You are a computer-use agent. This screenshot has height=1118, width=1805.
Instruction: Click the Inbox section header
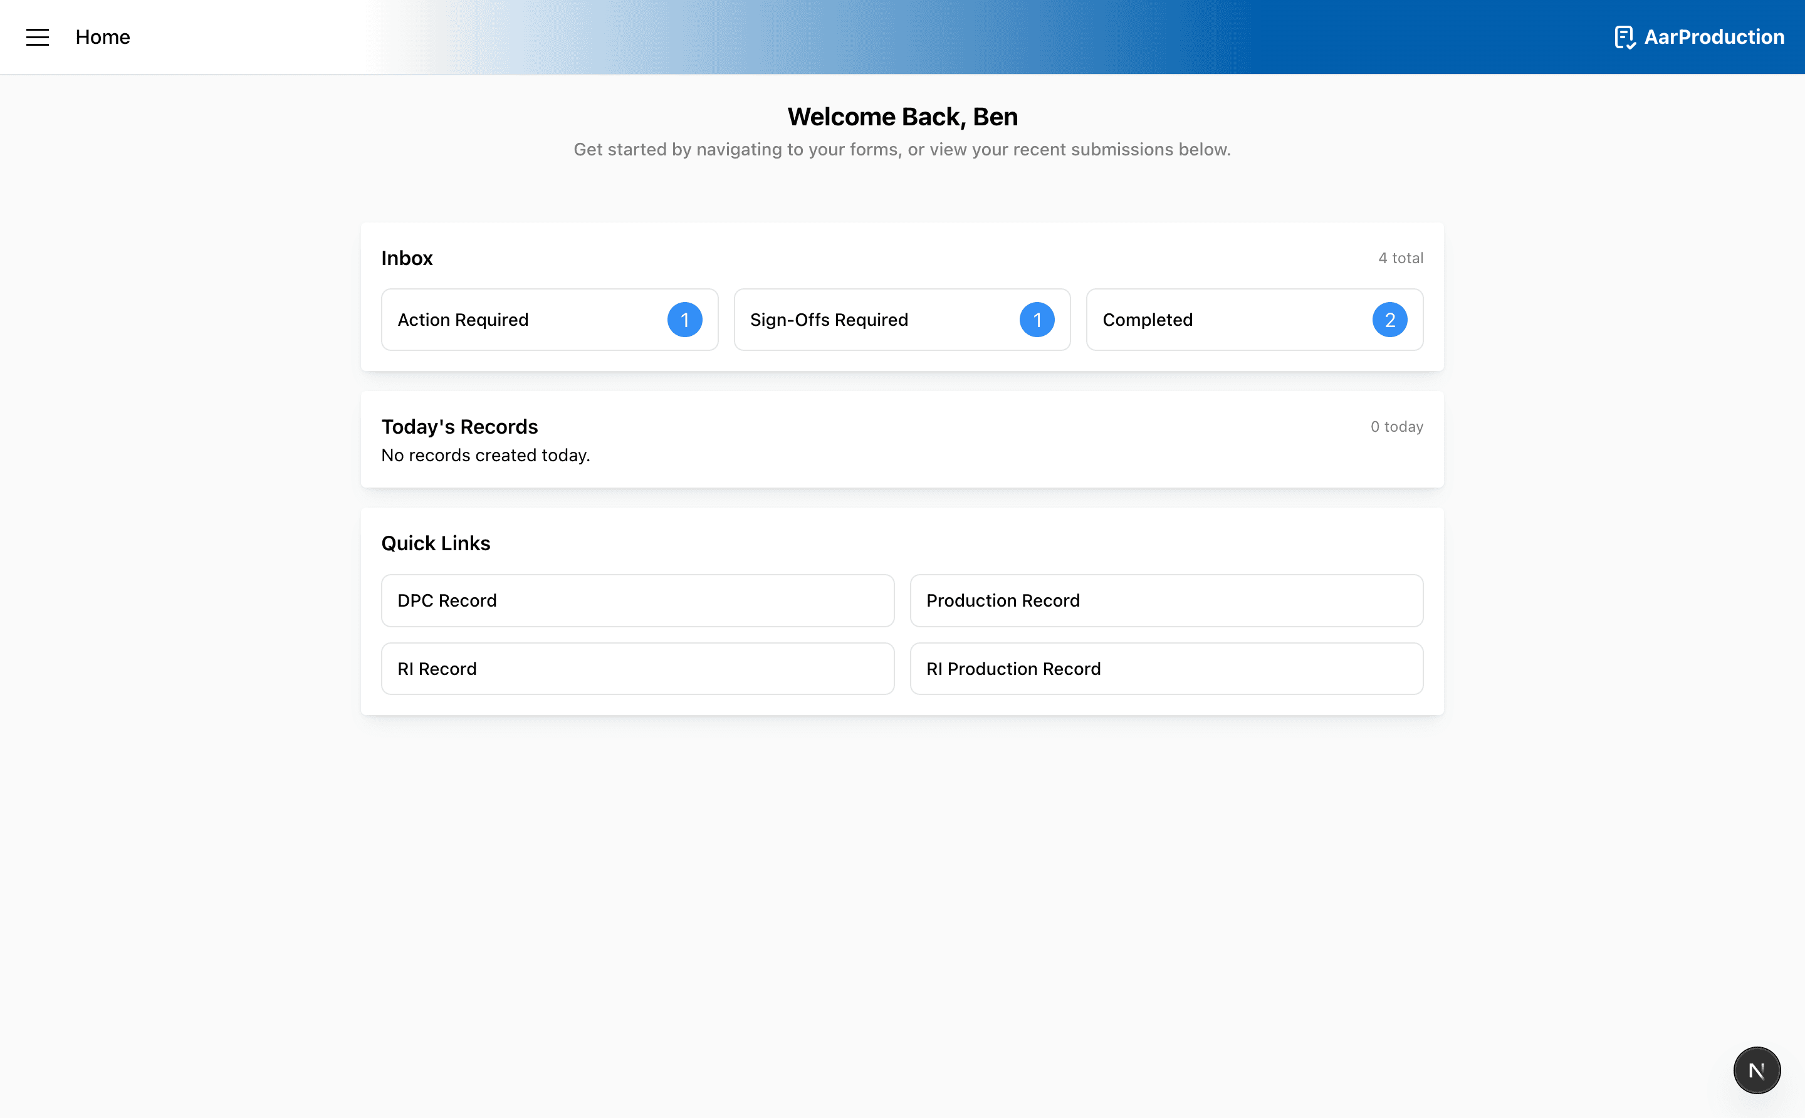click(407, 258)
